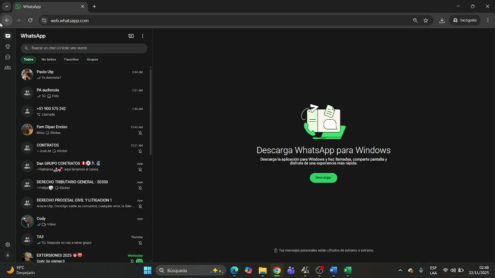Focus the search chat input field

84,48
